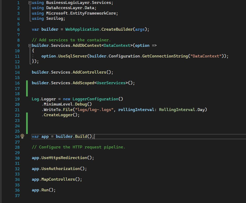
Task: Place cursor on CreateBuilder method call
Action: click(x=117, y=29)
